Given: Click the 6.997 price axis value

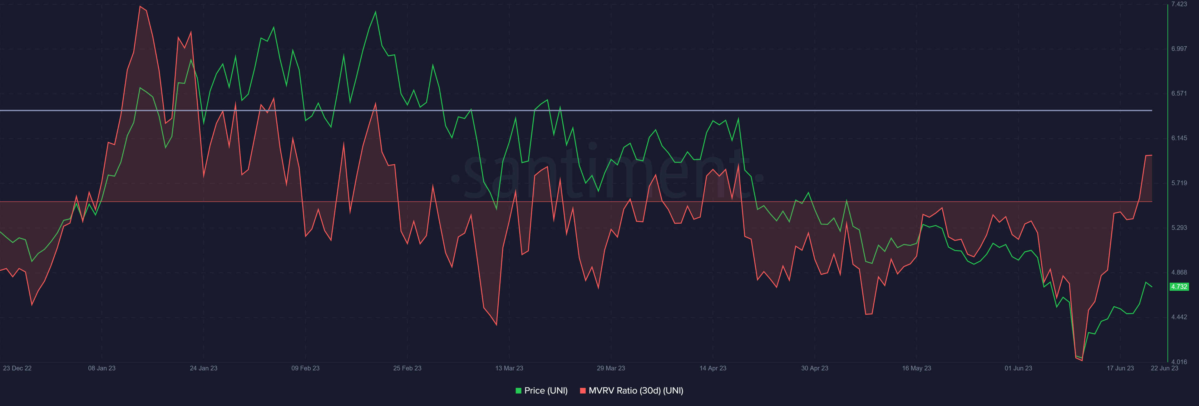Looking at the screenshot, I should click(x=1179, y=49).
